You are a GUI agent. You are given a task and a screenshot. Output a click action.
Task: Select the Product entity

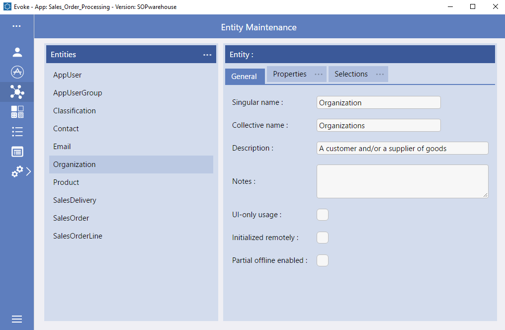coord(131,182)
